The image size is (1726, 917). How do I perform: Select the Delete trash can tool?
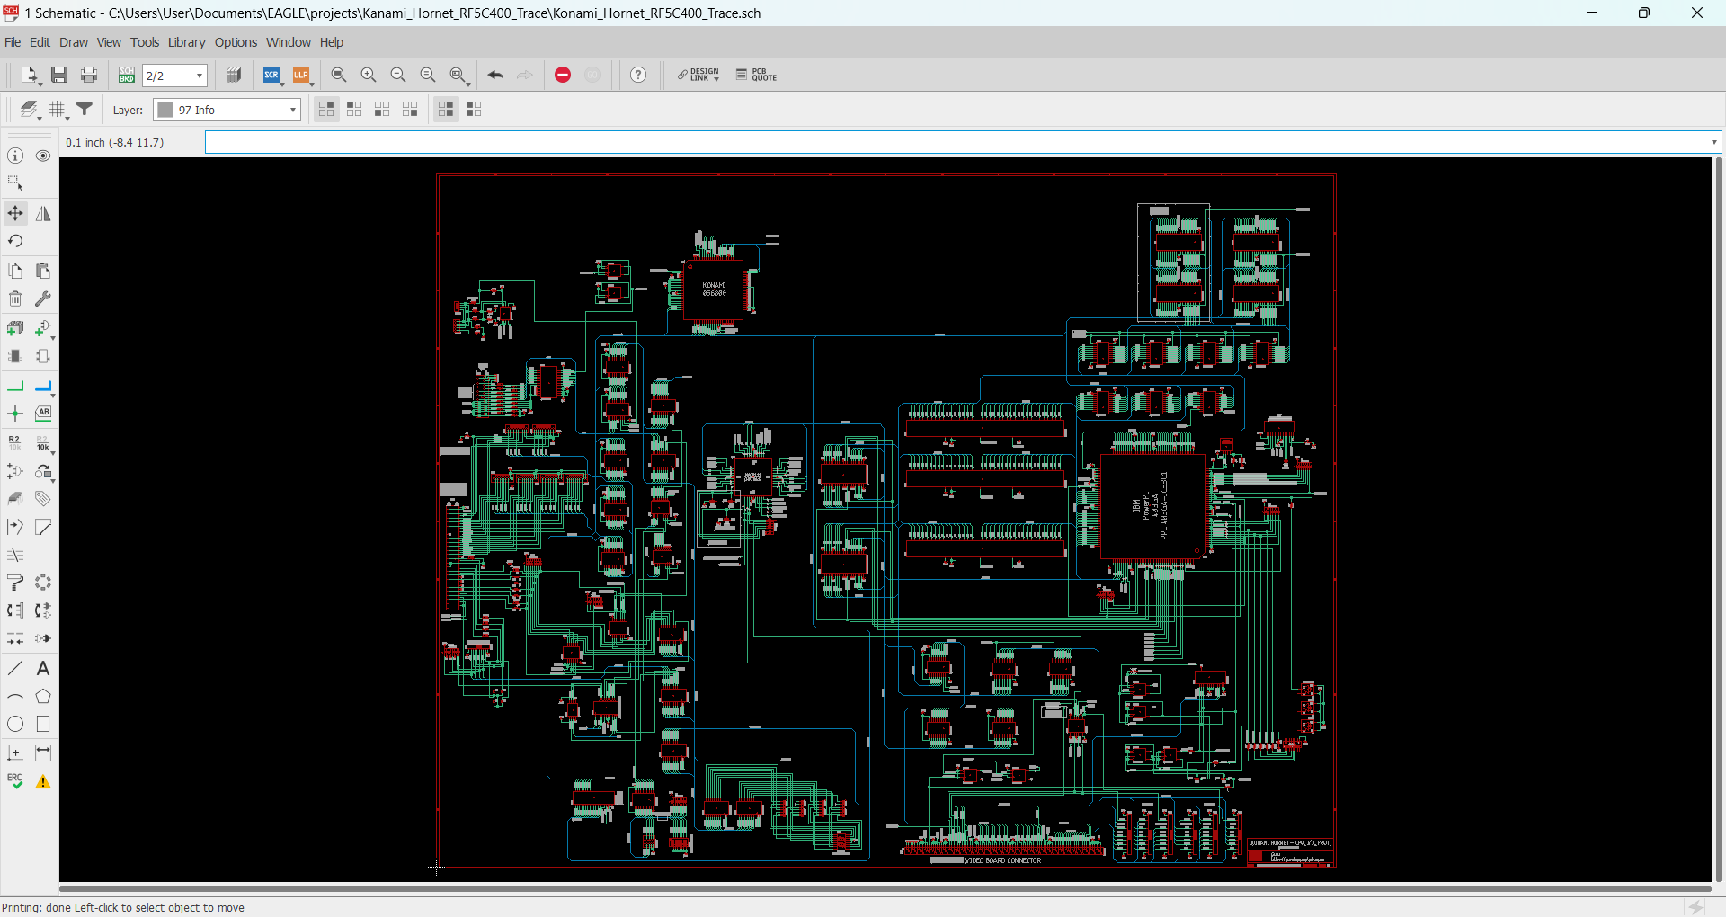15,298
